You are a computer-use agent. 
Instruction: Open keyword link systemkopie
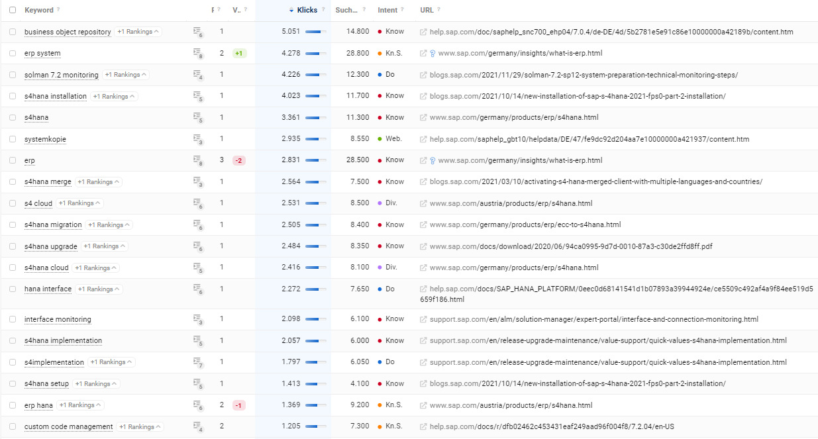45,139
